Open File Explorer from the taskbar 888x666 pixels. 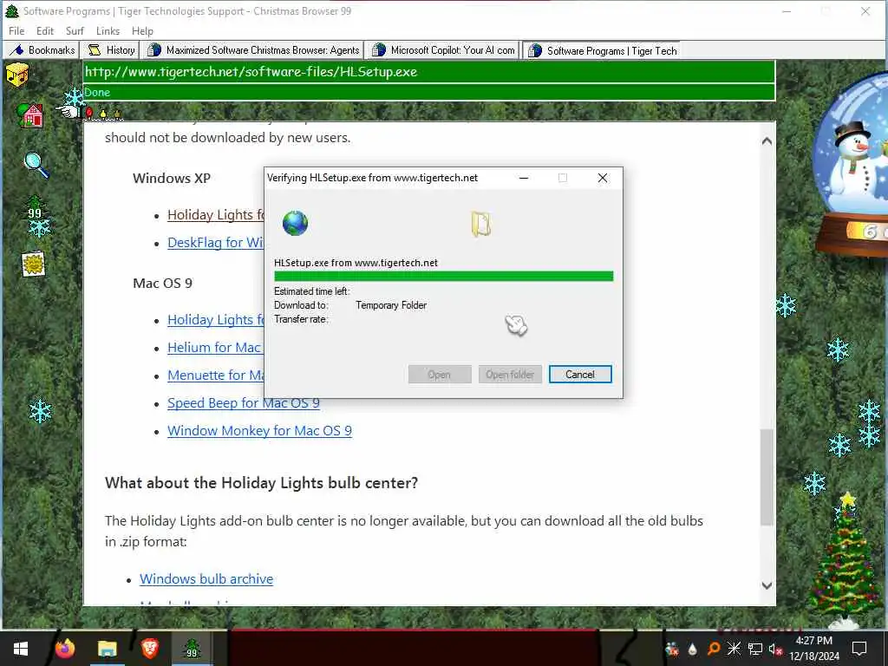tap(107, 648)
